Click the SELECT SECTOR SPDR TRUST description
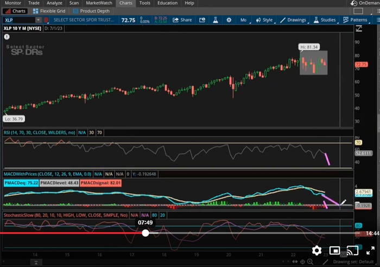This screenshot has width=380, height=267. 84,20
